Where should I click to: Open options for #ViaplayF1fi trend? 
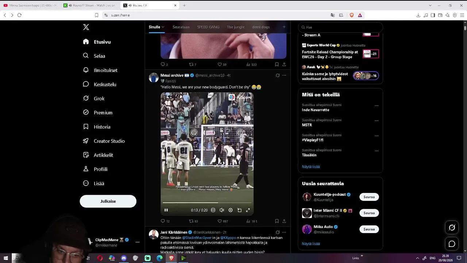(x=377, y=136)
